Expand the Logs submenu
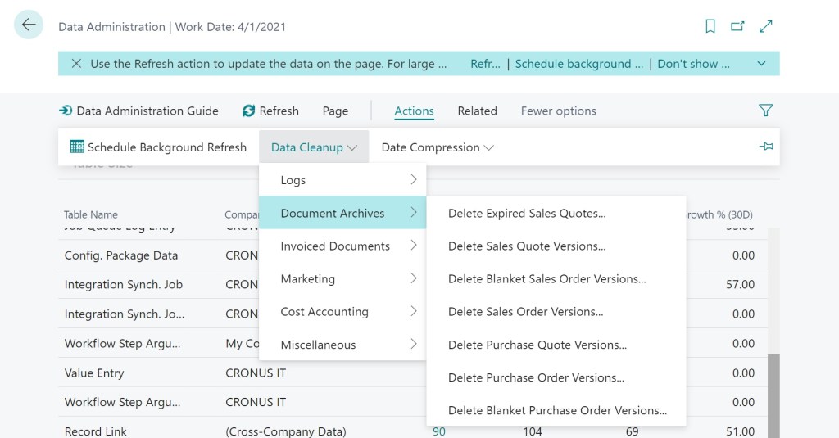This screenshot has height=438, width=839. click(x=342, y=180)
